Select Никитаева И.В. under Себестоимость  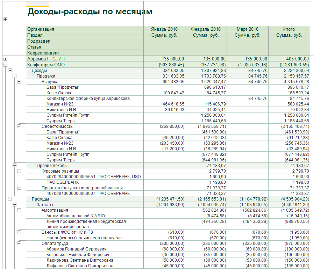pos(62,148)
